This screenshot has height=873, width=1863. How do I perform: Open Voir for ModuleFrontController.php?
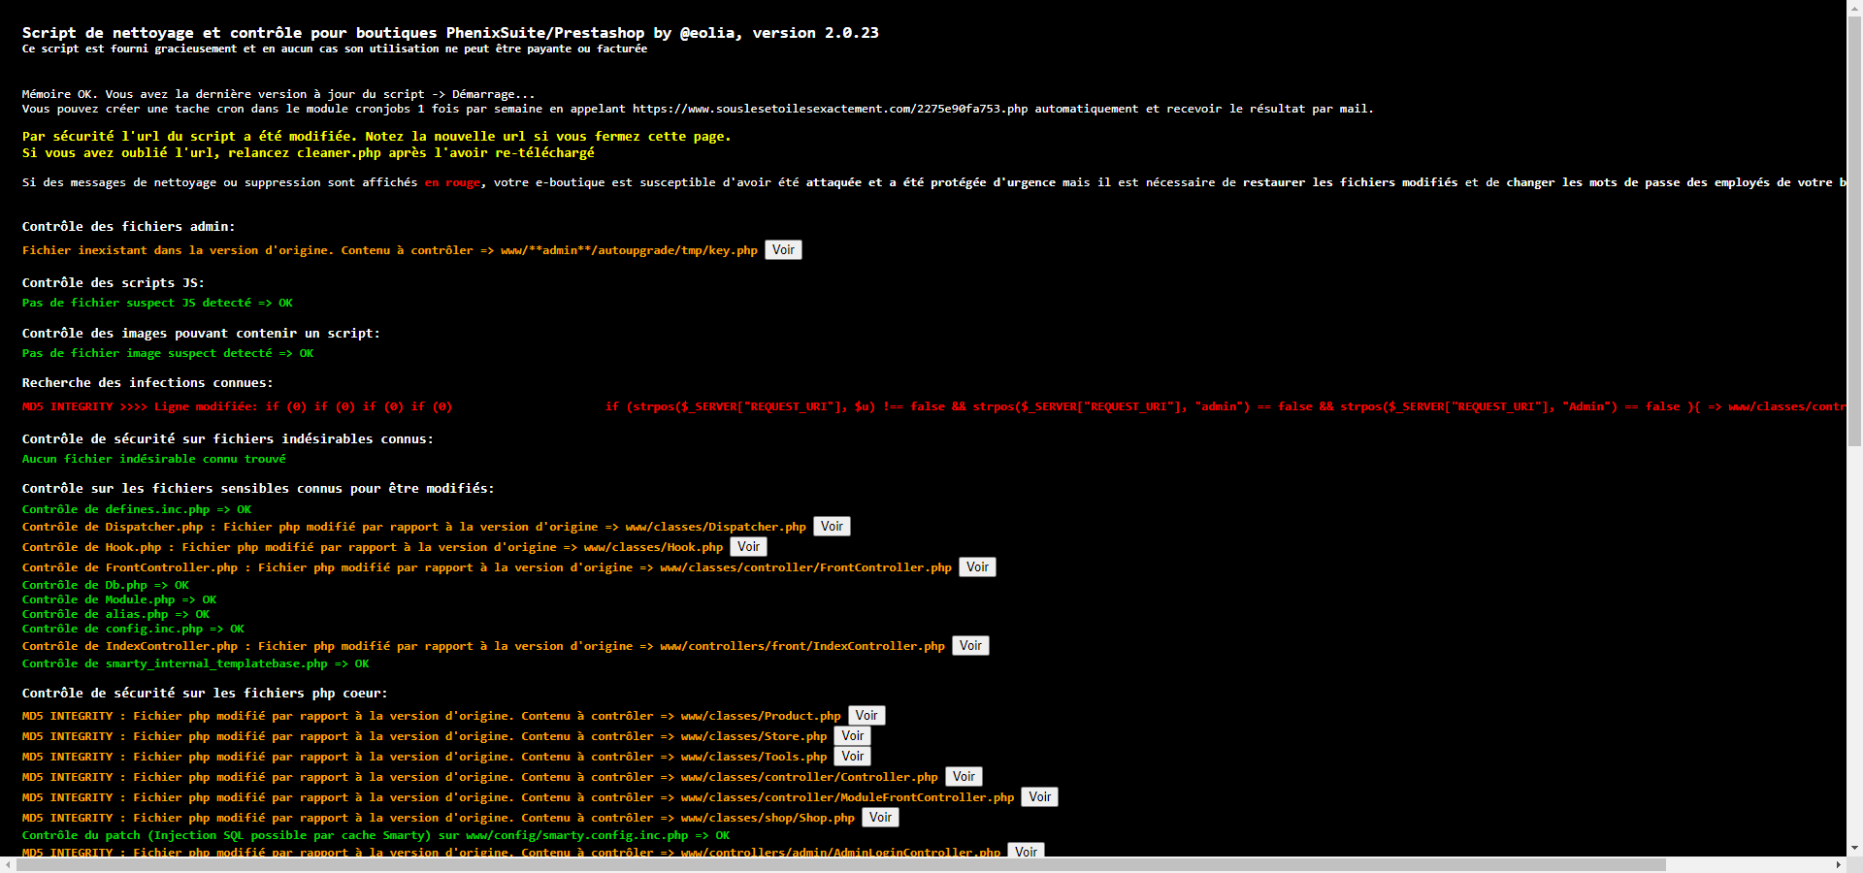pos(1040,797)
